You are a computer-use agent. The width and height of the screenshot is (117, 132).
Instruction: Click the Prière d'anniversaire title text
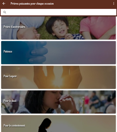tap(14, 27)
